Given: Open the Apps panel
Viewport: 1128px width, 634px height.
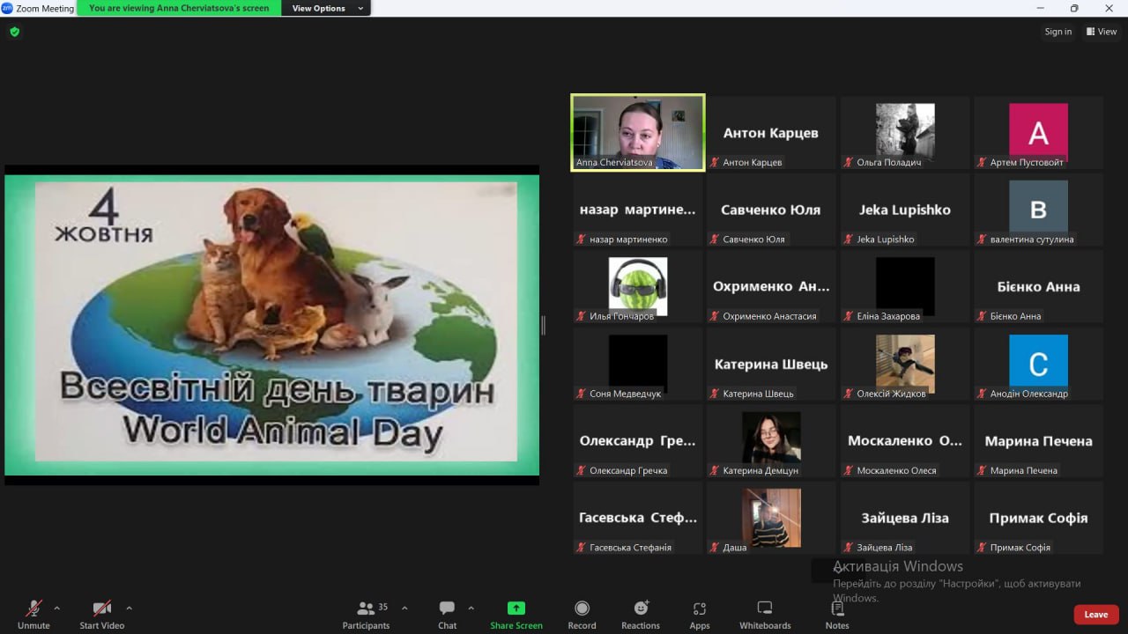Looking at the screenshot, I should click(700, 608).
